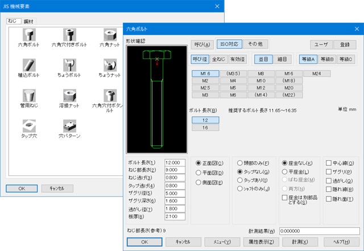Select the ちょうボルト icon
The height and width of the screenshot is (251, 364).
[x=69, y=65]
